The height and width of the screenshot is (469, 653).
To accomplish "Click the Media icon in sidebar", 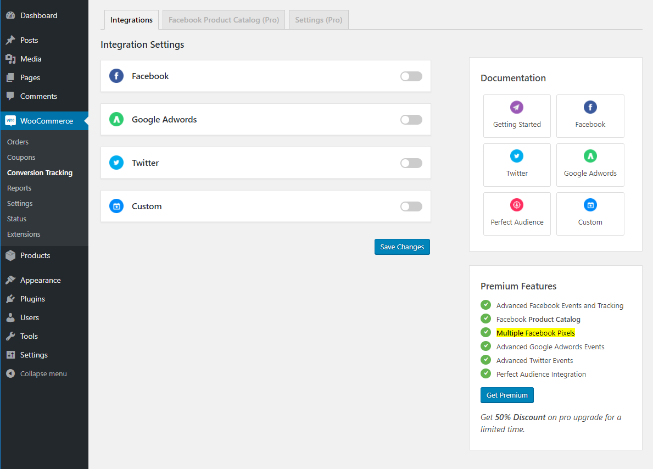I will pyautogui.click(x=10, y=59).
